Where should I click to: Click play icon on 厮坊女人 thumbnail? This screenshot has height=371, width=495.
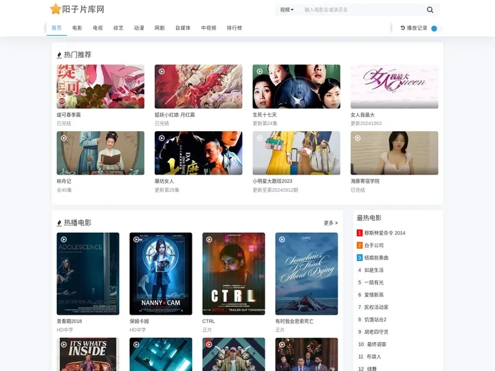[x=162, y=138]
